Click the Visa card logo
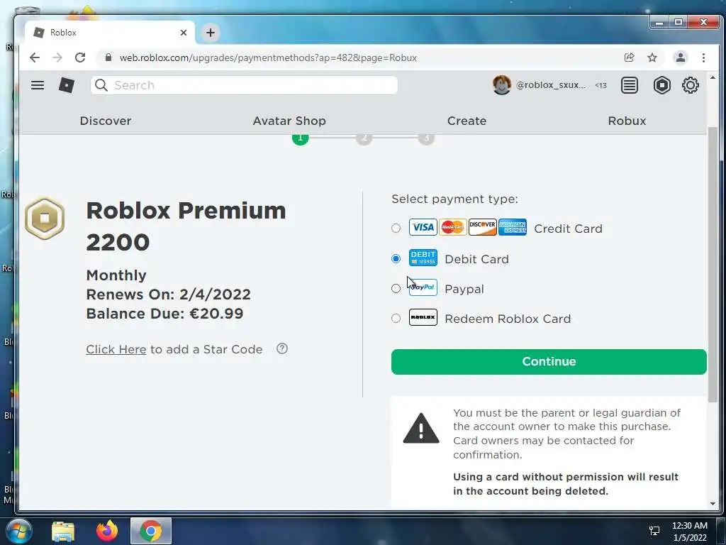This screenshot has width=726, height=545. click(423, 228)
